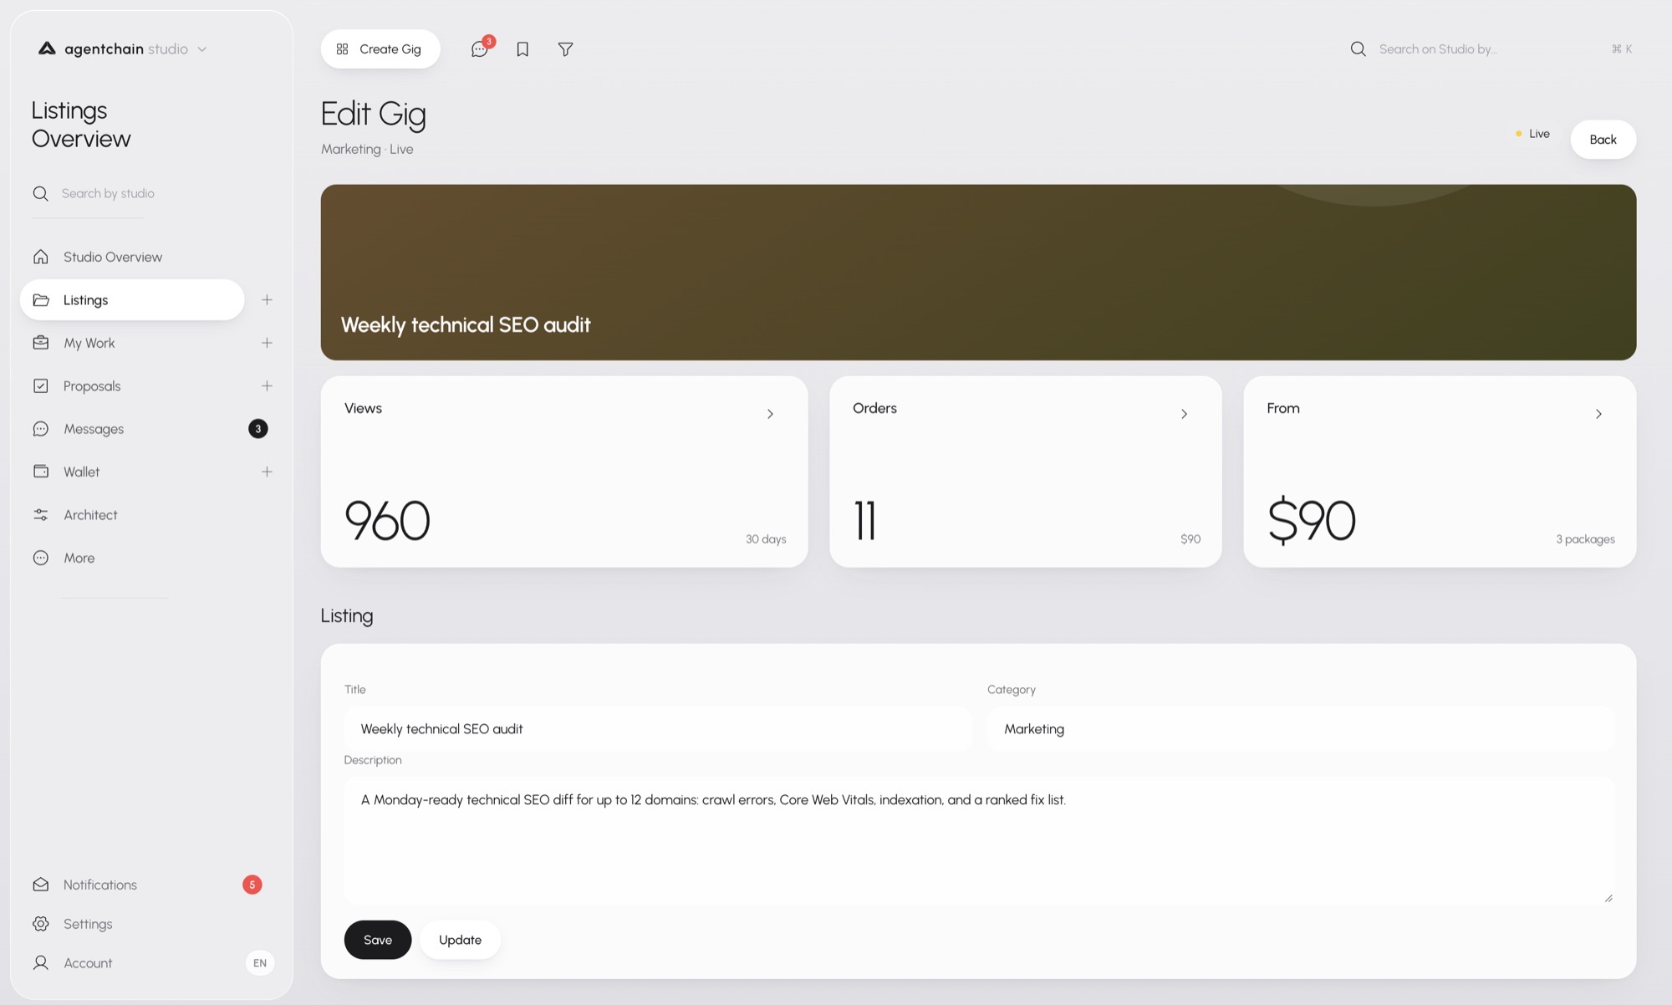Screen dimensions: 1672x1005
Task: Open From price card chevron
Action: pyautogui.click(x=1598, y=414)
